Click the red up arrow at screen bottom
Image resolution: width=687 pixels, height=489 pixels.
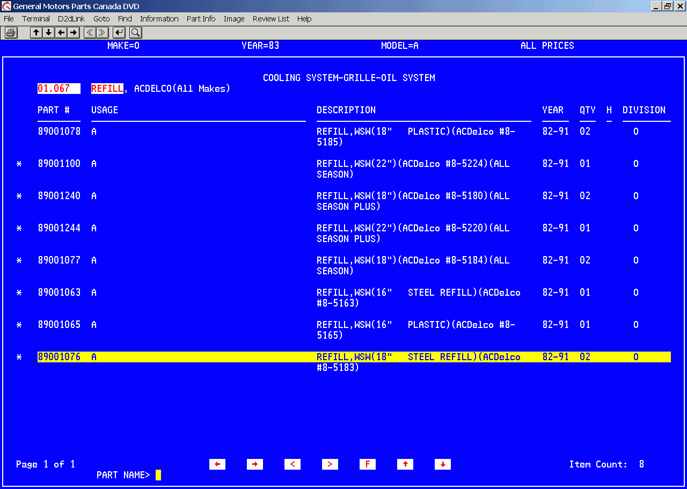click(405, 464)
